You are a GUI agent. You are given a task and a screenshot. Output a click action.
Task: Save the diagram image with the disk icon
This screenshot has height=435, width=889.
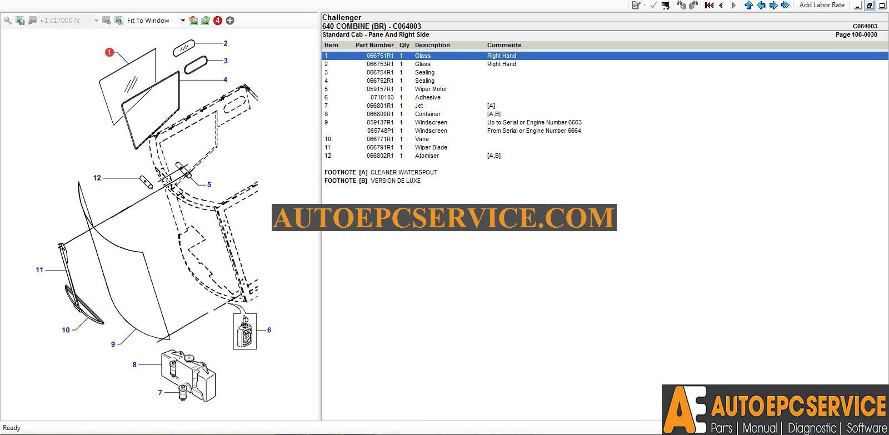(x=20, y=21)
